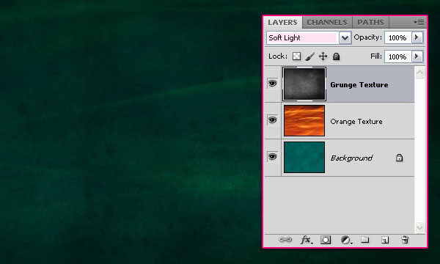This screenshot has height=264, width=440.
Task: Click the layers list scroll up arrow
Action: coord(419,73)
